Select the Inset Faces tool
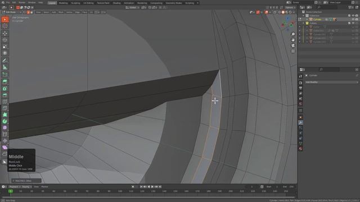The width and height of the screenshot is (360, 202). pos(5,89)
